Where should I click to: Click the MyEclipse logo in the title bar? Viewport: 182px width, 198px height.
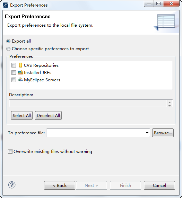click(x=6, y=5)
